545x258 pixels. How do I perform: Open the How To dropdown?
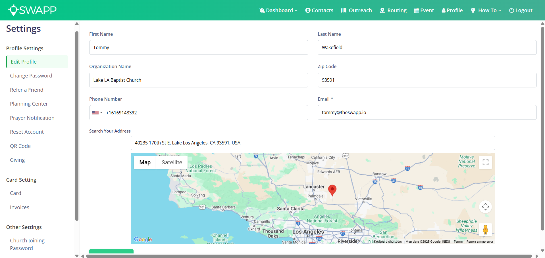point(486,10)
